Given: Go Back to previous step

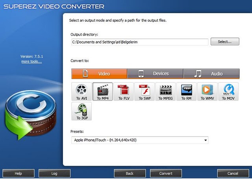Looking at the screenshot, I should (x=130, y=173).
